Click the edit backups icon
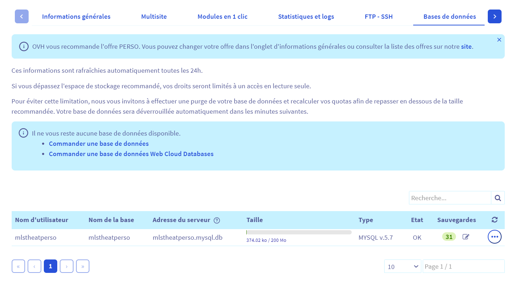Screen dimensions: 521x287 tap(466, 237)
